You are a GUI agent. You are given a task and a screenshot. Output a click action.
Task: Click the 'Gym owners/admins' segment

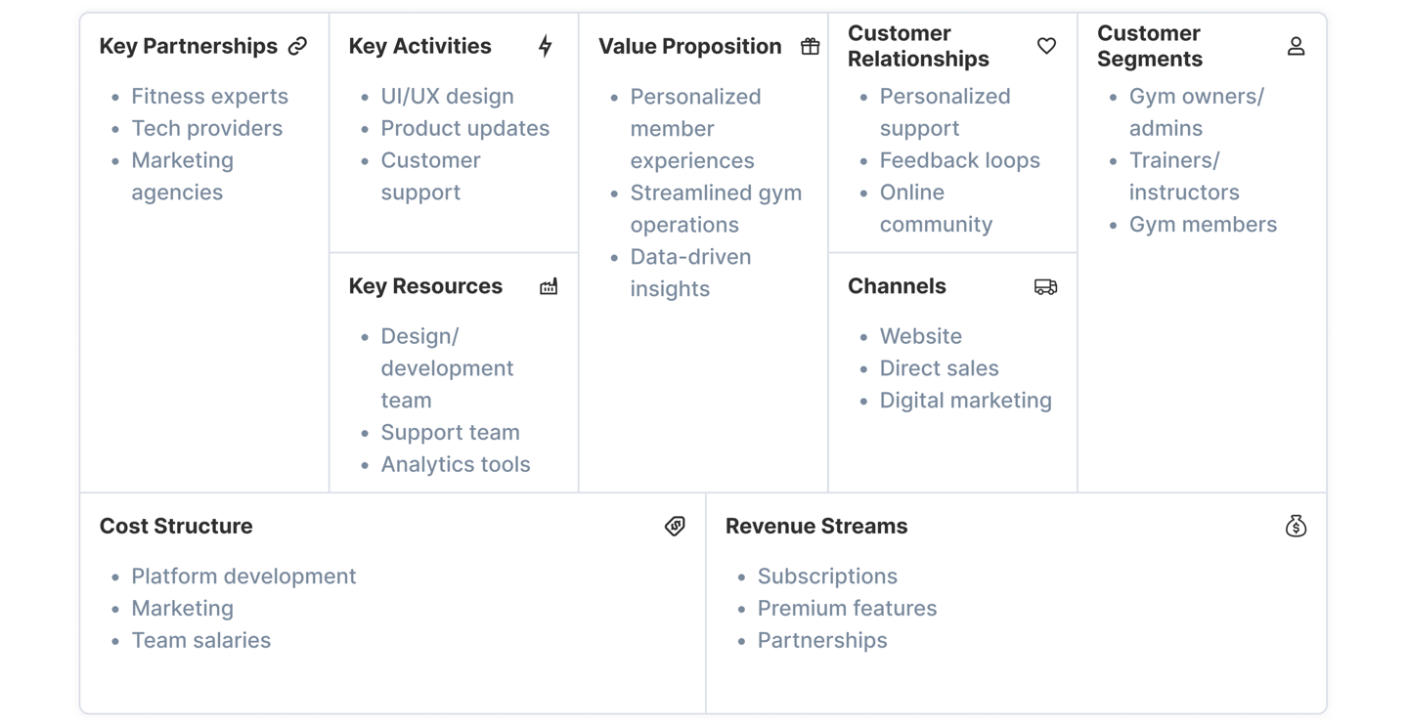point(1196,112)
